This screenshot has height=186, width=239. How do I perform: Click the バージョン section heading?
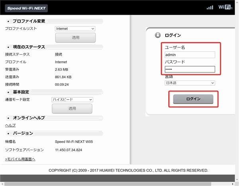tap(23, 133)
